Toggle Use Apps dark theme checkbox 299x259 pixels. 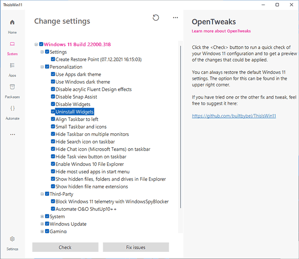click(53, 74)
